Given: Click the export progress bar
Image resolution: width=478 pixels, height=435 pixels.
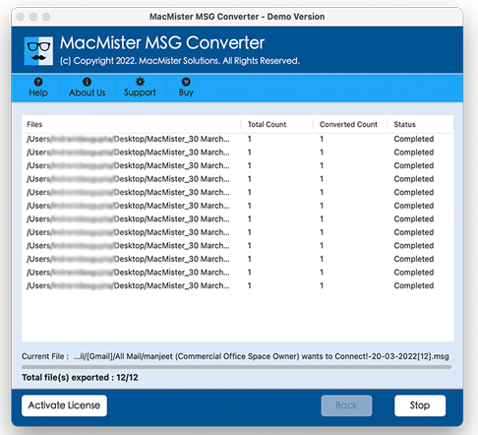Looking at the screenshot, I should [236, 367].
